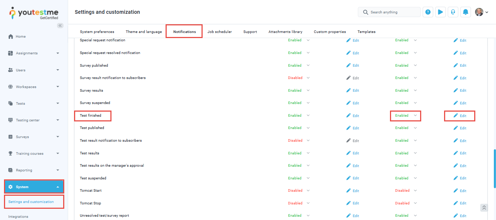Collapse the sidebar with double-arrow icon
The width and height of the screenshot is (496, 220).
pyautogui.click(x=60, y=25)
